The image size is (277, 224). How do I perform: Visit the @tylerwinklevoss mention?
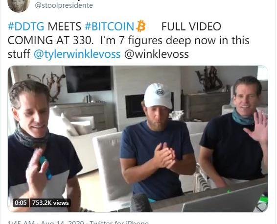(77, 54)
